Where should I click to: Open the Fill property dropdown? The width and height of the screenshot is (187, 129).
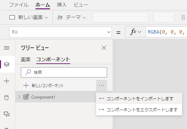coord(60,32)
